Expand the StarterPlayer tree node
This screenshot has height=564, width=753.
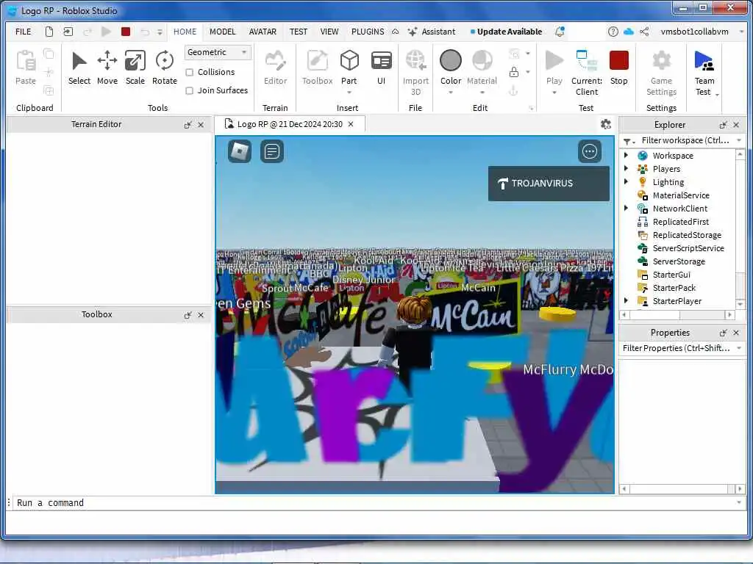(626, 300)
